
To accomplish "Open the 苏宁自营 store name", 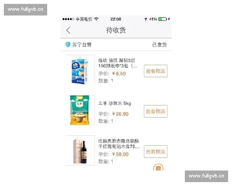I will 82,45.
